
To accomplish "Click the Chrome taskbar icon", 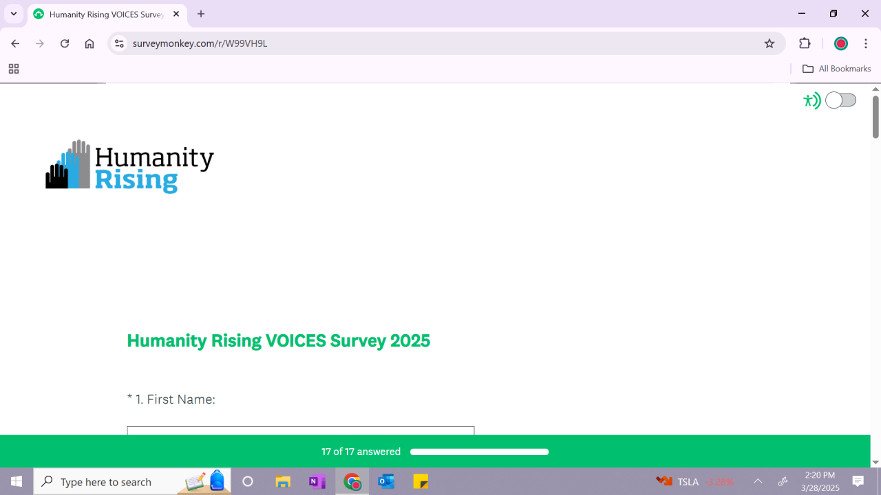I will point(352,481).
